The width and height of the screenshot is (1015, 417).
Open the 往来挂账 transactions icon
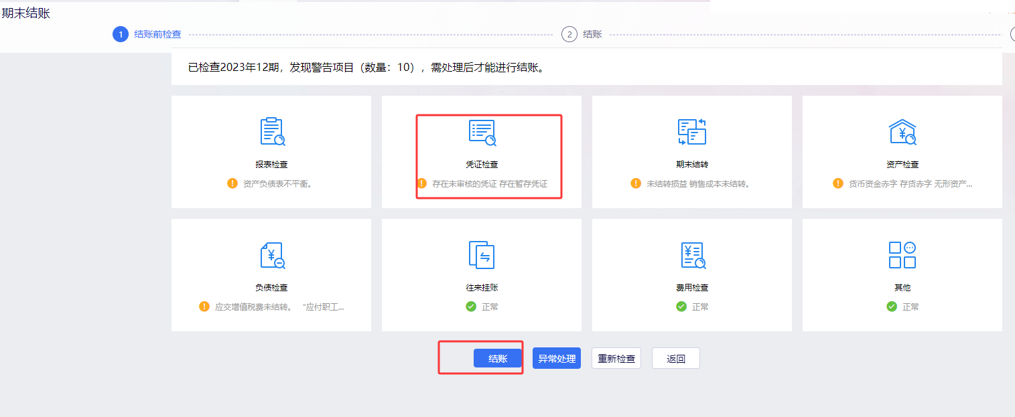[x=482, y=255]
